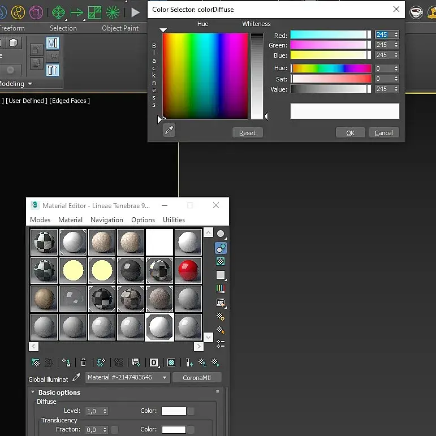Click the green starburst icon in main toolbar
The height and width of the screenshot is (436, 436).
click(x=113, y=12)
